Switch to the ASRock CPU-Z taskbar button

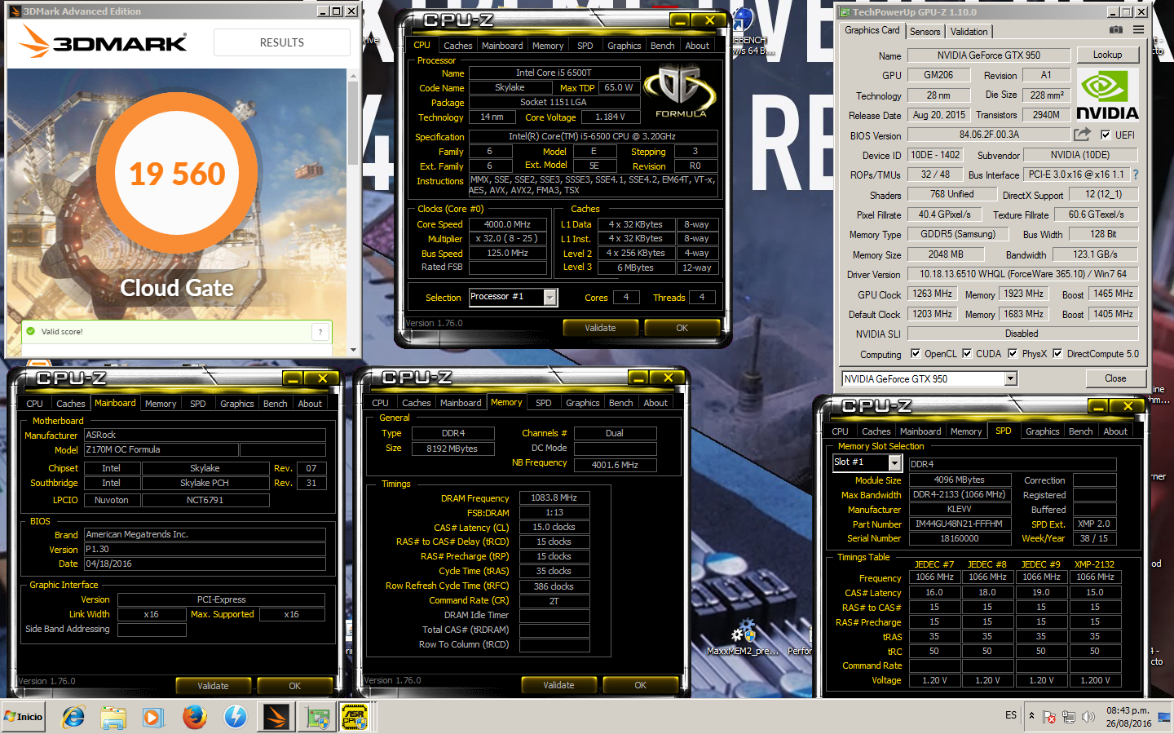pyautogui.click(x=355, y=717)
